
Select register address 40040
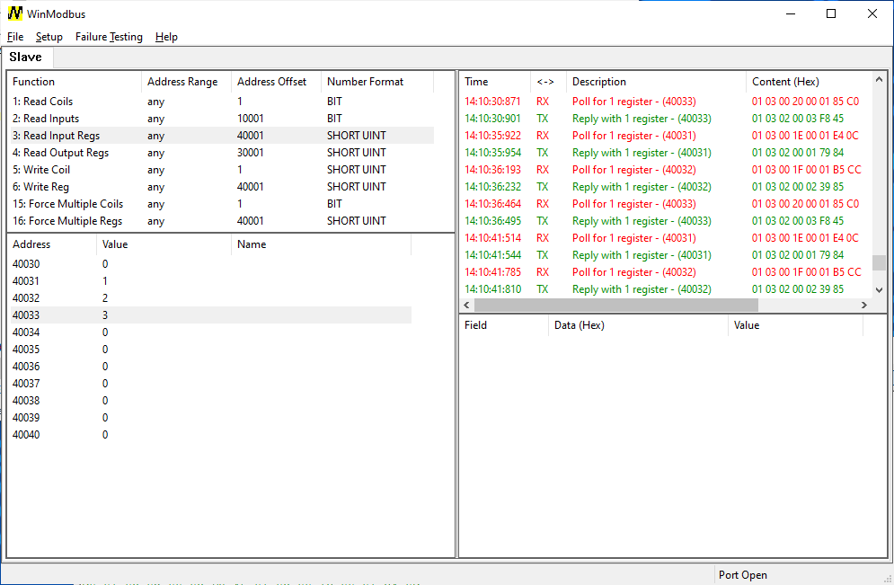tap(211, 435)
